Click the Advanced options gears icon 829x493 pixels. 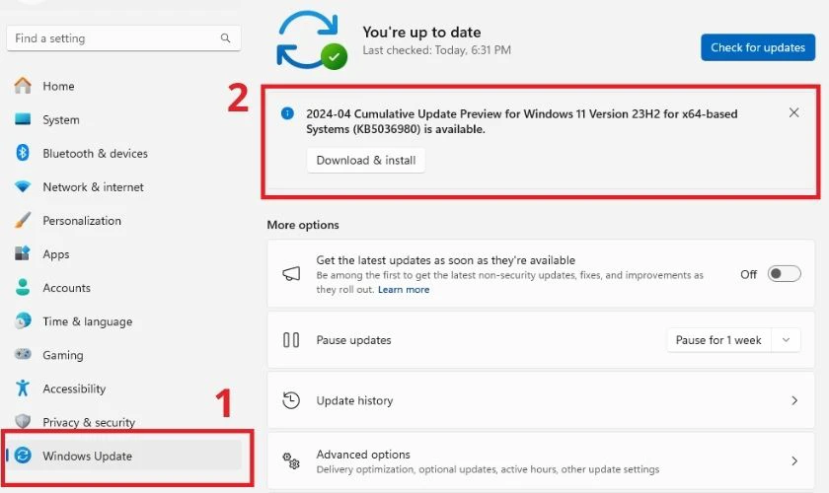point(291,460)
